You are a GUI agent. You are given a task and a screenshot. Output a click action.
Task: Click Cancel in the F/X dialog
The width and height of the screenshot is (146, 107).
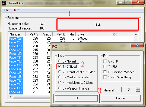pos(120,98)
